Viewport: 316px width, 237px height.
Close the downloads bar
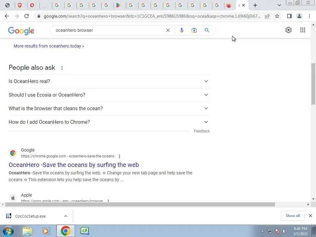click(x=310, y=216)
